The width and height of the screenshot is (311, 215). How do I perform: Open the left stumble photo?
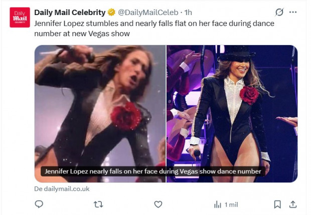point(100,100)
